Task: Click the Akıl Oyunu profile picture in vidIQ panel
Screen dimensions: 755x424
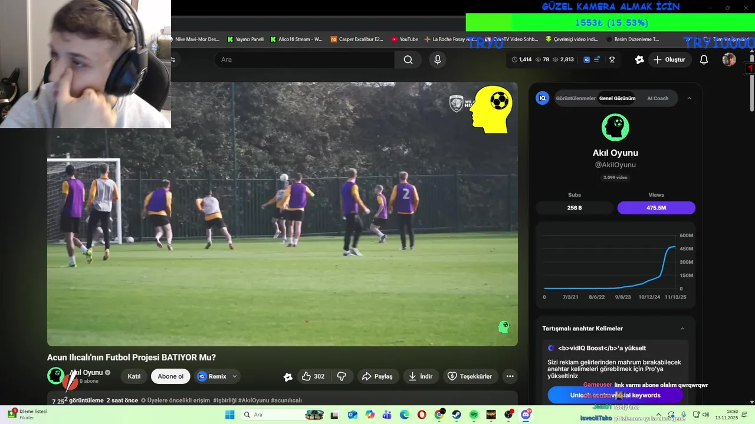Action: point(615,127)
